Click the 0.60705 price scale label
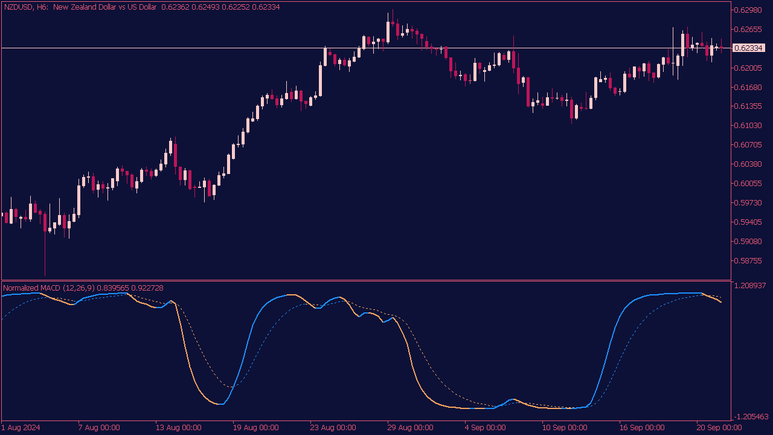 point(748,145)
